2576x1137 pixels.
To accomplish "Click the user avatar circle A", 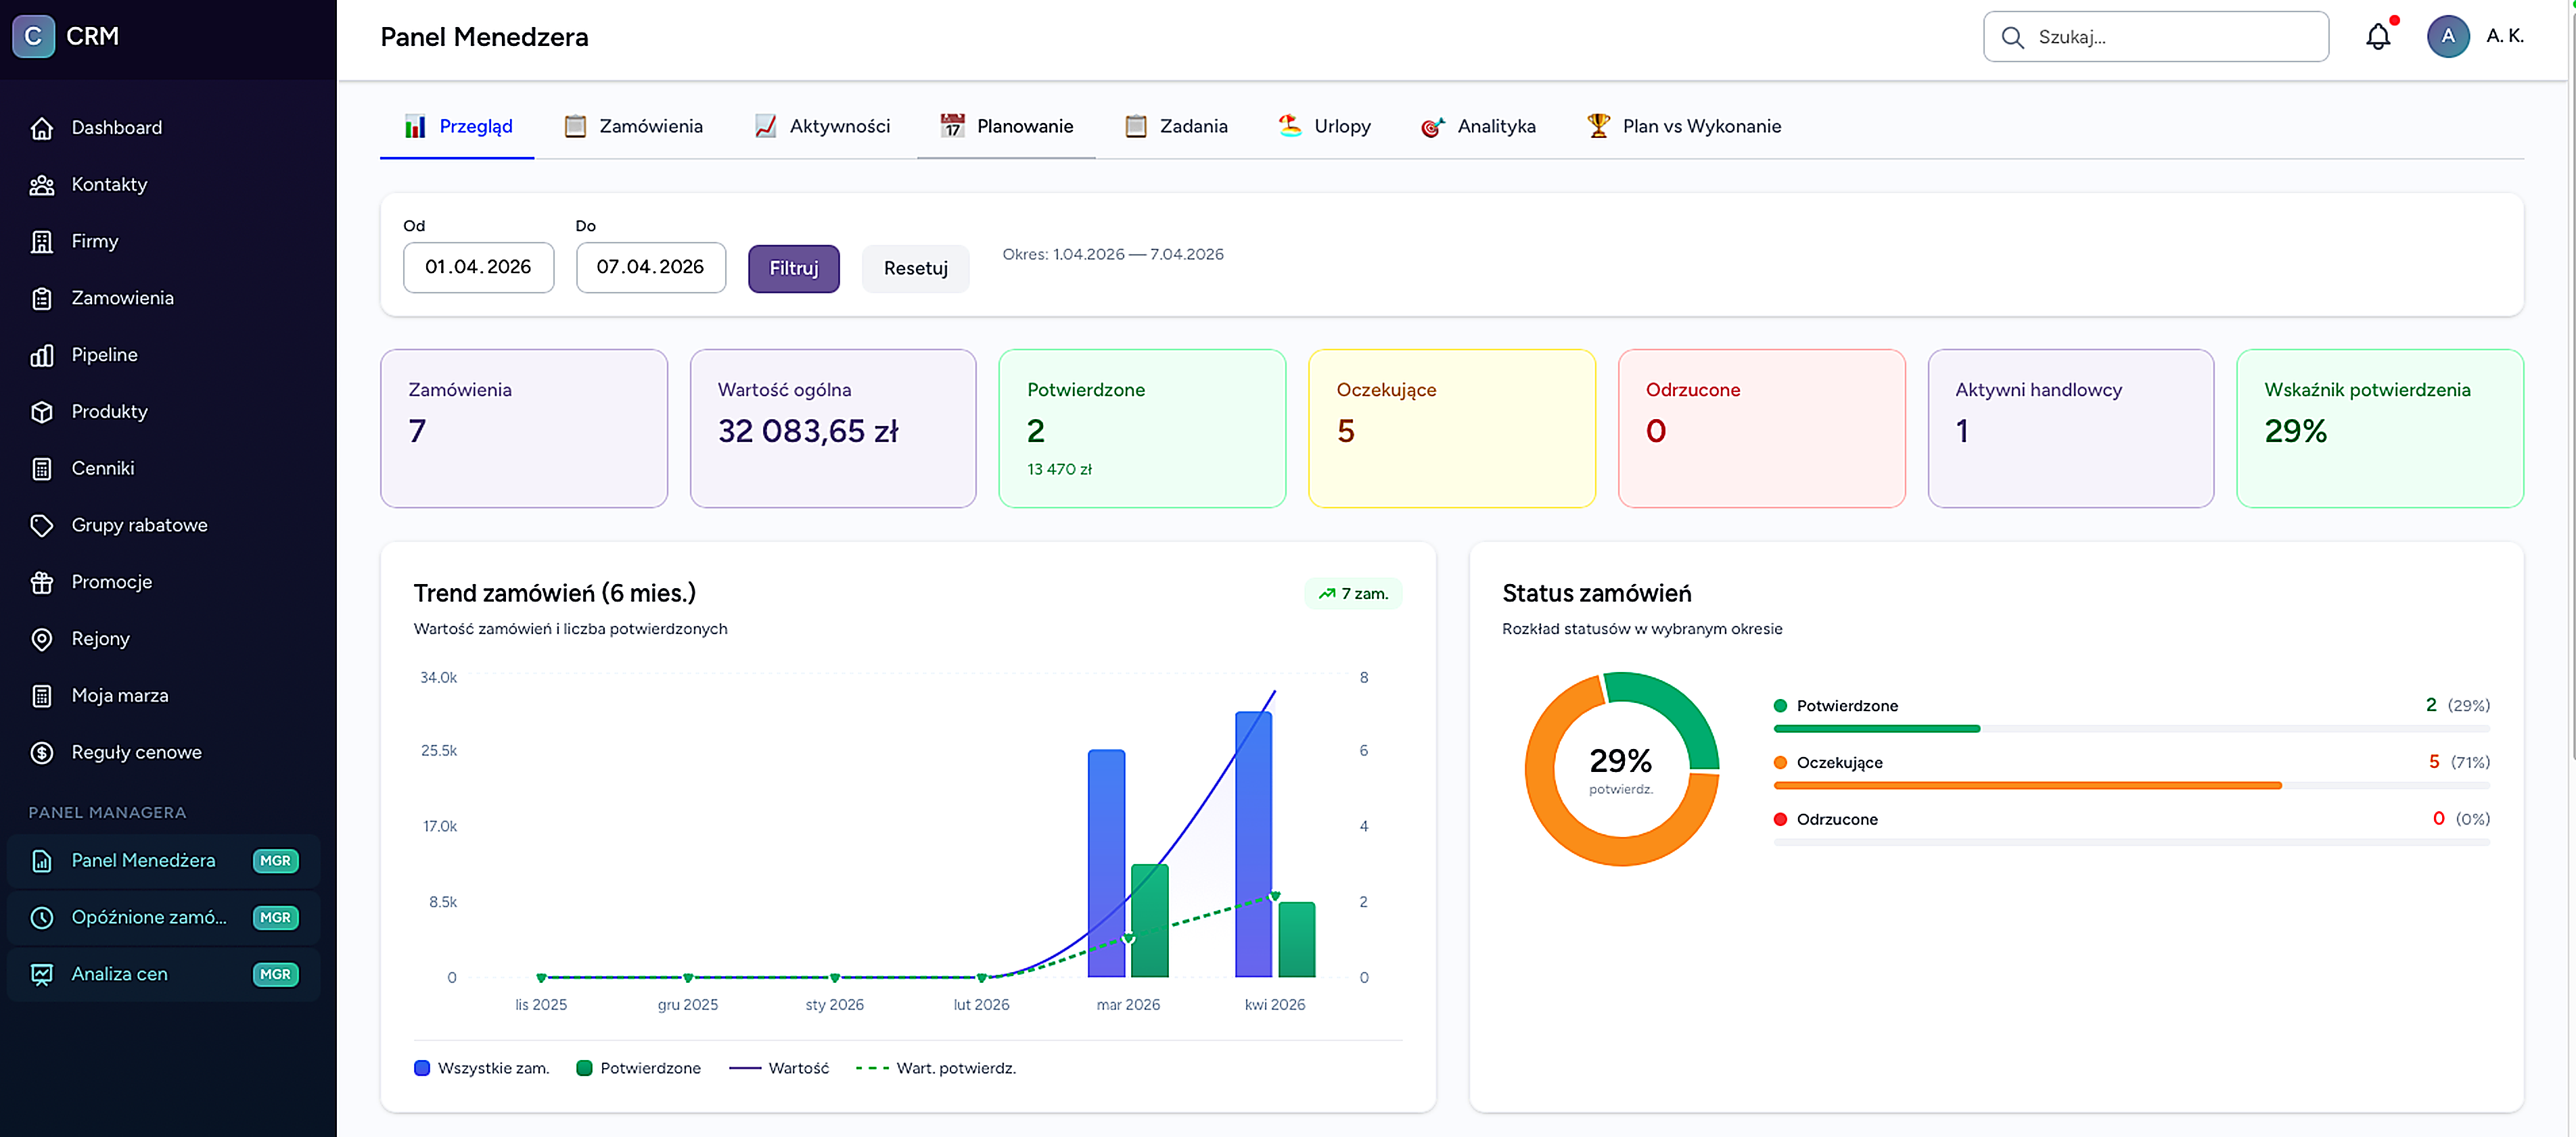I will [2448, 37].
